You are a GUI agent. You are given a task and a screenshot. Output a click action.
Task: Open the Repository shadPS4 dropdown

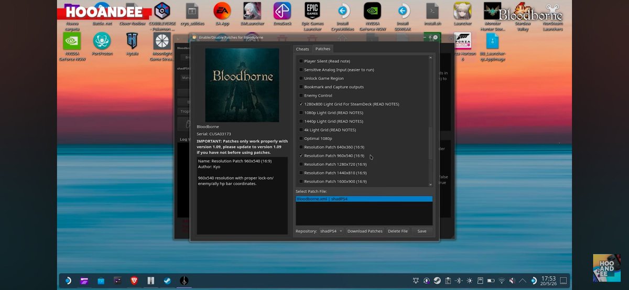click(332, 231)
